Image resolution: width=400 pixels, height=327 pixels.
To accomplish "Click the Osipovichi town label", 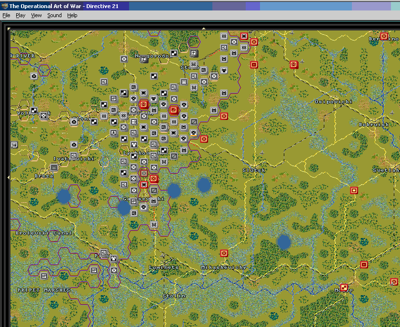I will coord(333,101).
